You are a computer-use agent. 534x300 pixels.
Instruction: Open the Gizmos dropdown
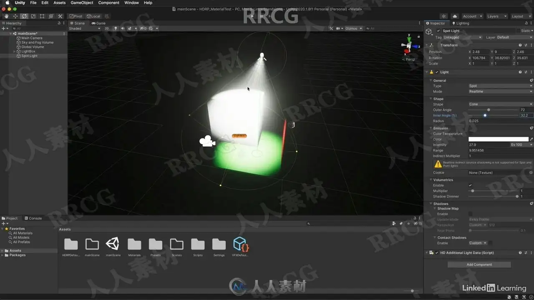tap(353, 29)
